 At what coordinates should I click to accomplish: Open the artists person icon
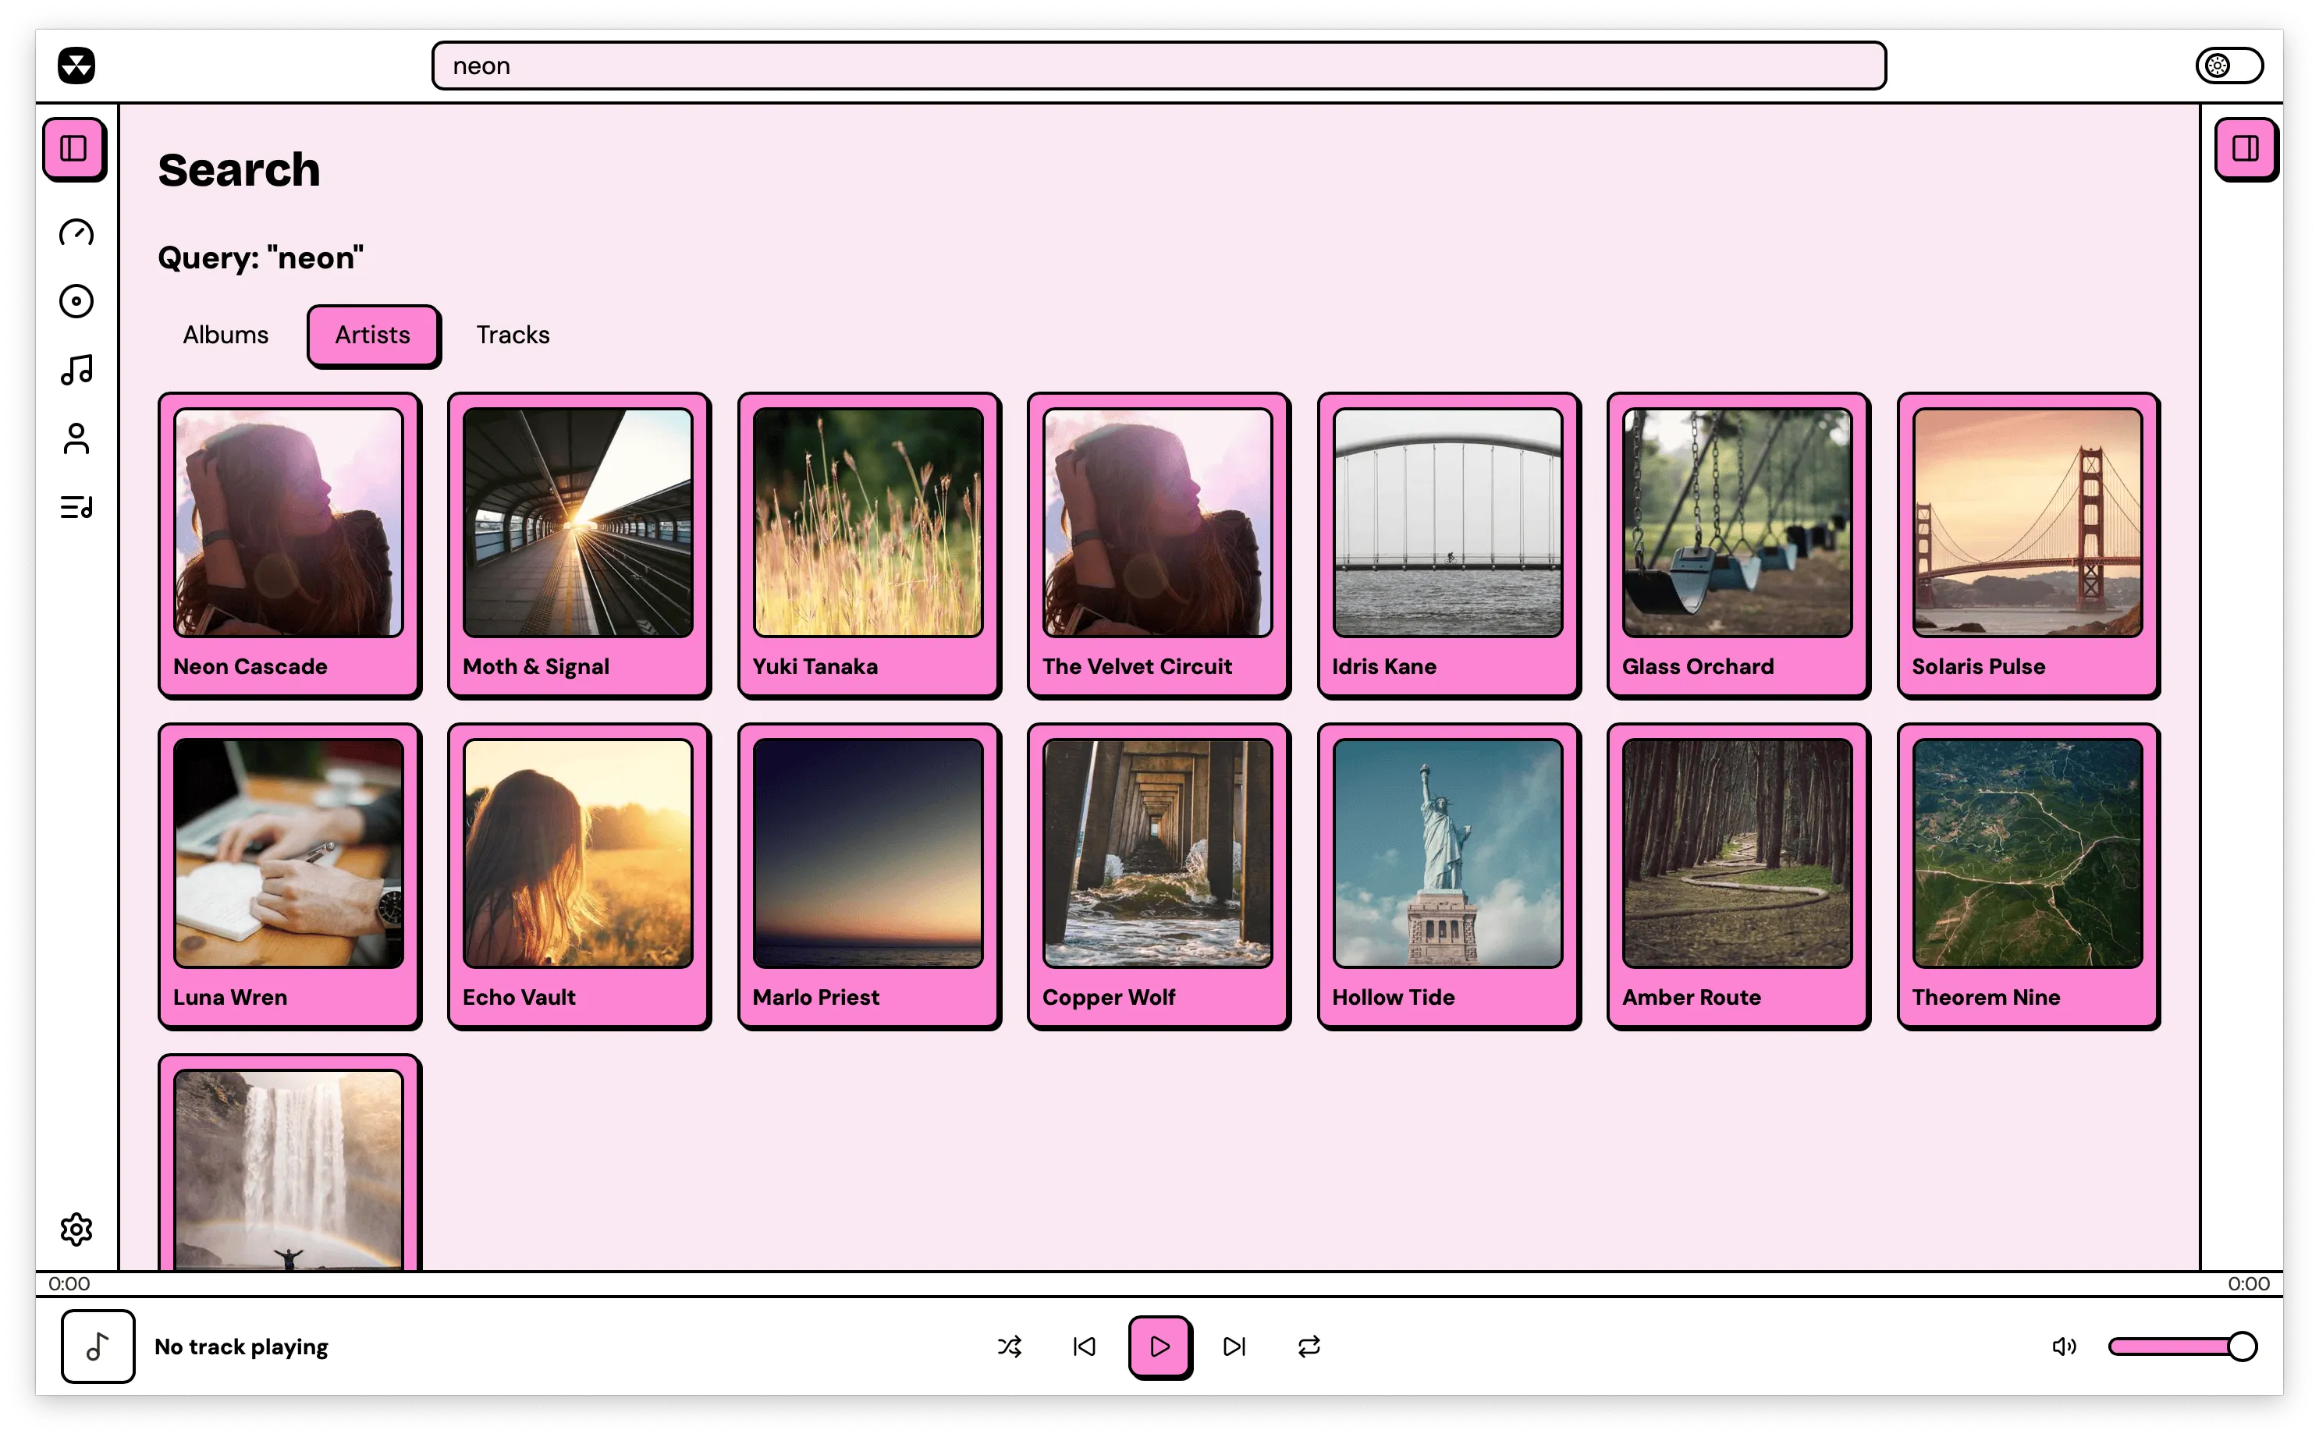tap(76, 438)
